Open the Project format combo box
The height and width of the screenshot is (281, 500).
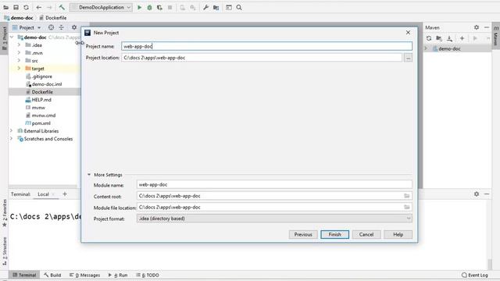coord(274,219)
